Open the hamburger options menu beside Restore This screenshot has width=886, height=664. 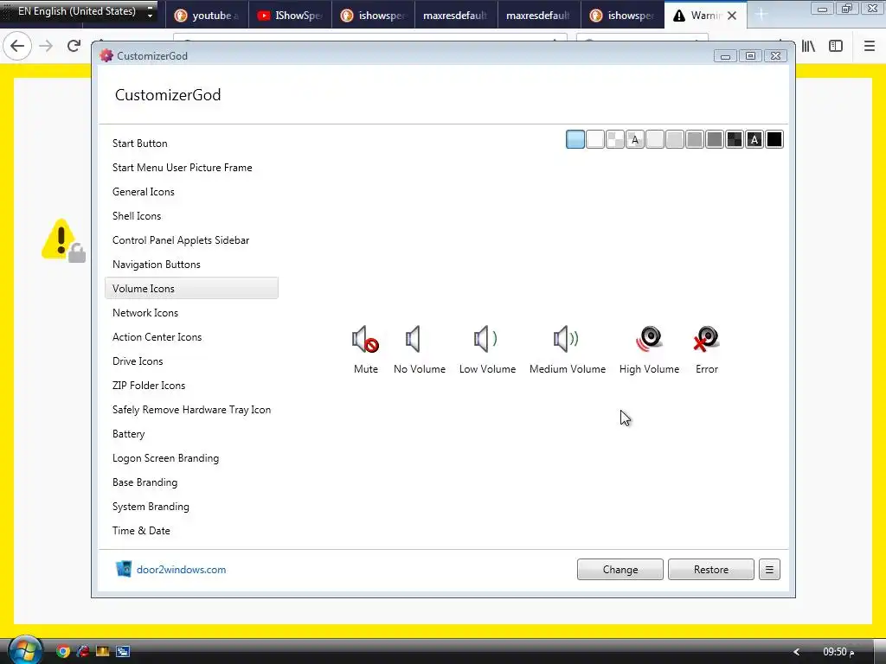(x=769, y=570)
